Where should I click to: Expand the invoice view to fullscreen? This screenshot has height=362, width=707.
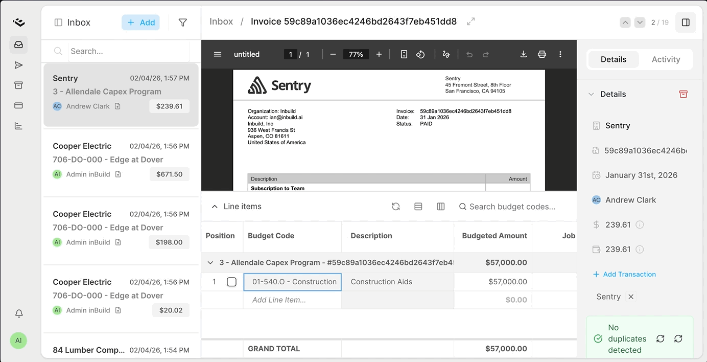pos(471,21)
